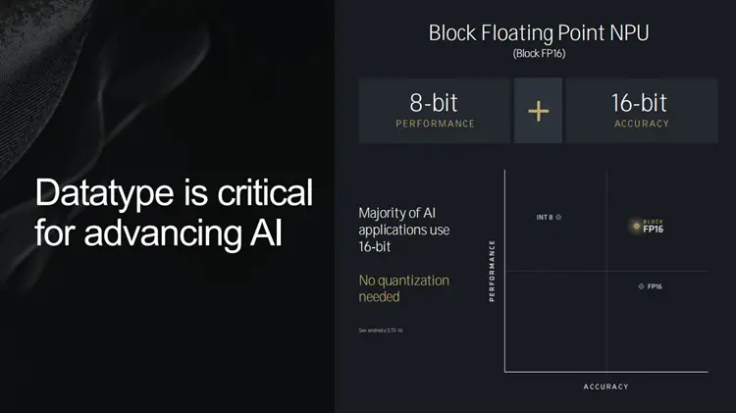This screenshot has width=736, height=413.
Task: Click the "No quantization needed" text
Action: coord(403,287)
